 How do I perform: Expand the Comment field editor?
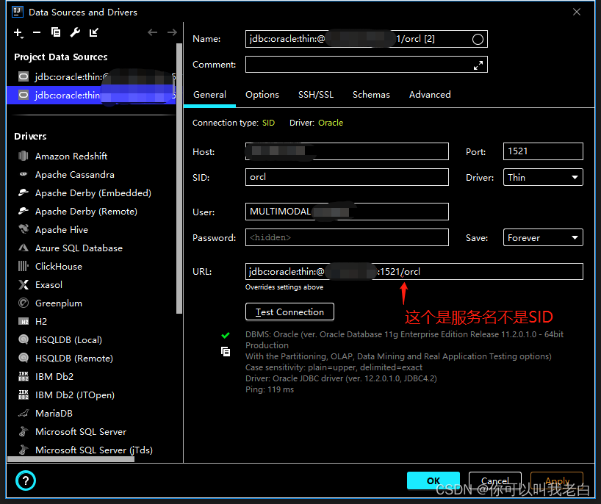pyautogui.click(x=478, y=65)
